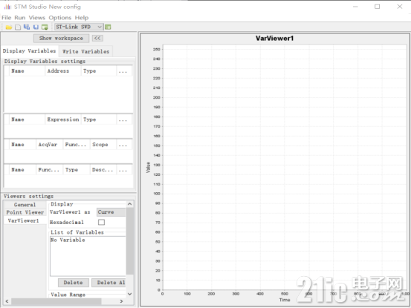Select General in Viewers settings
The width and height of the screenshot is (411, 308).
[25, 205]
